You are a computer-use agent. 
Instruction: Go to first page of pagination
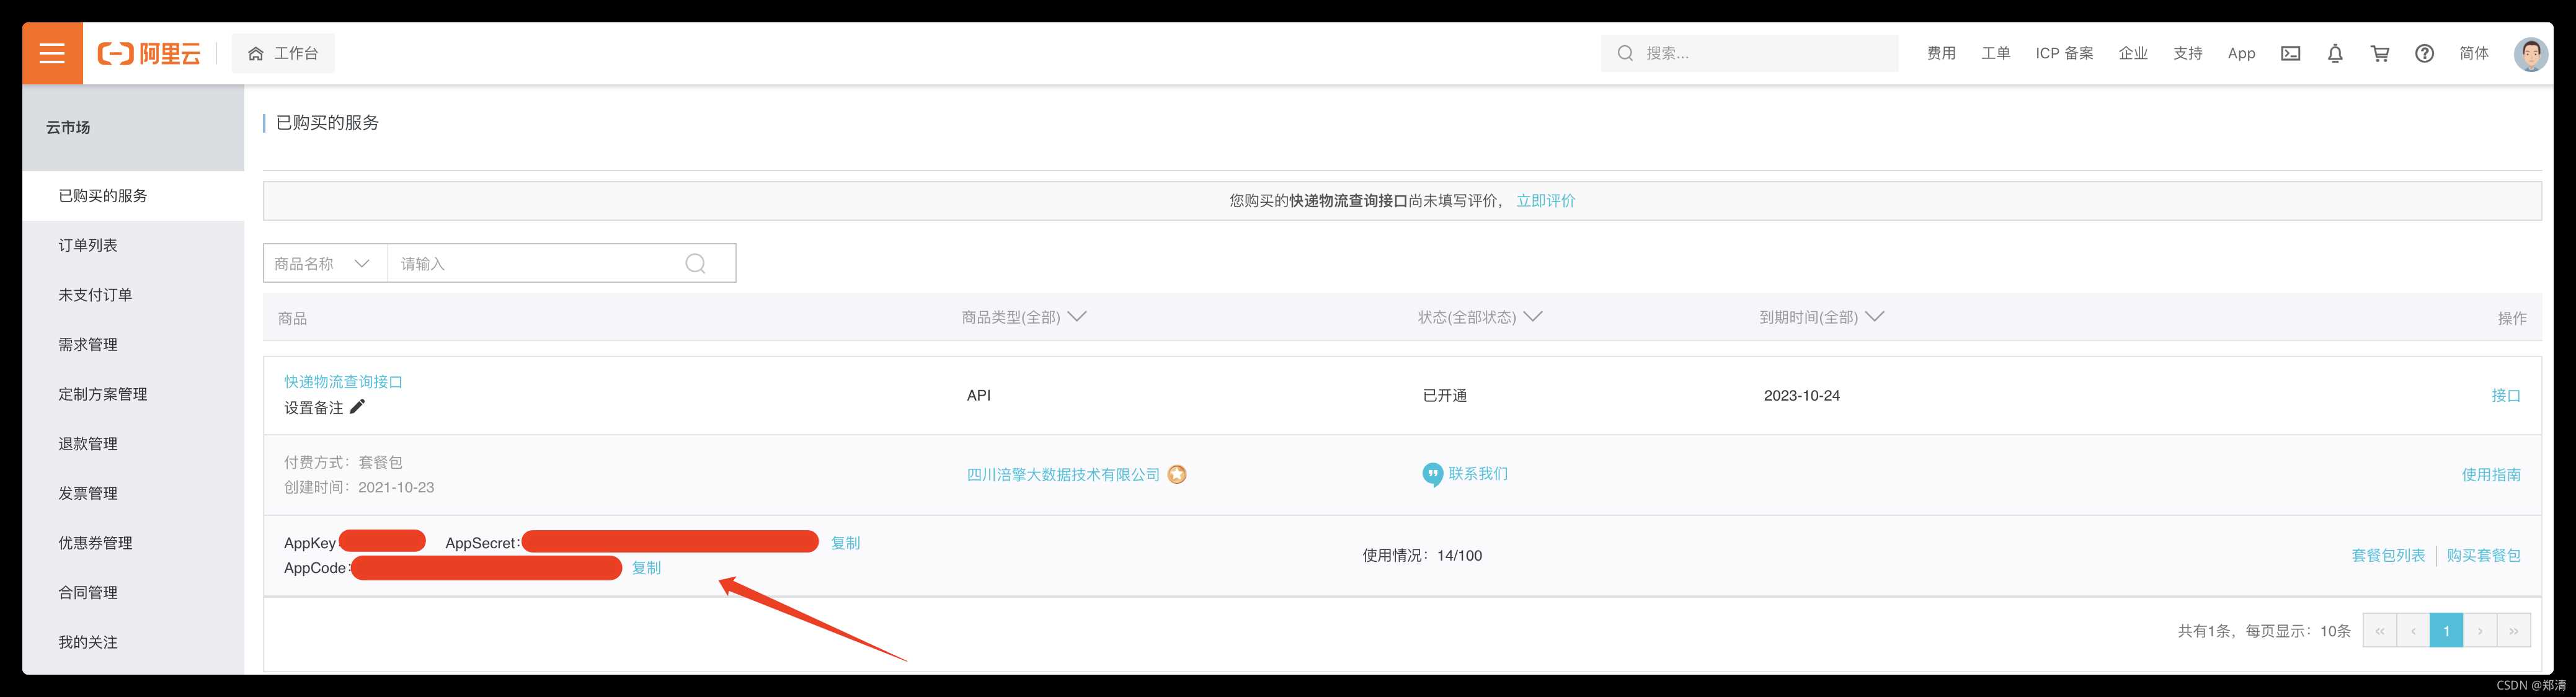[2379, 631]
